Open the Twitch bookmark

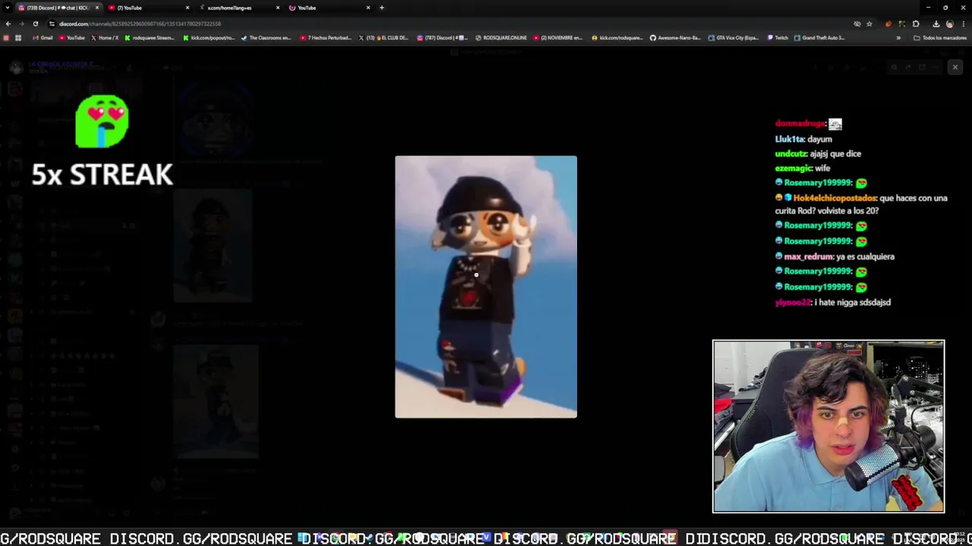tap(778, 37)
